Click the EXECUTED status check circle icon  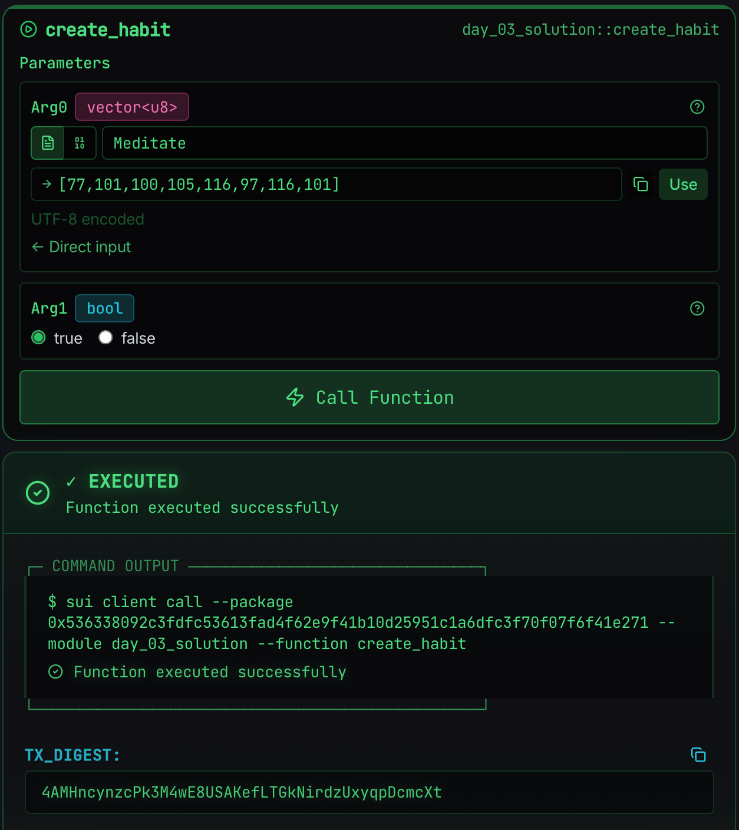pos(38,493)
